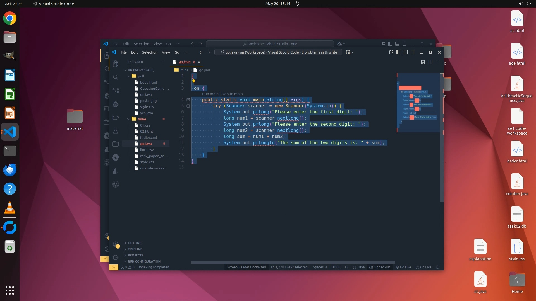Click Go Live in status bar
This screenshot has height=301, width=536.
click(403, 267)
